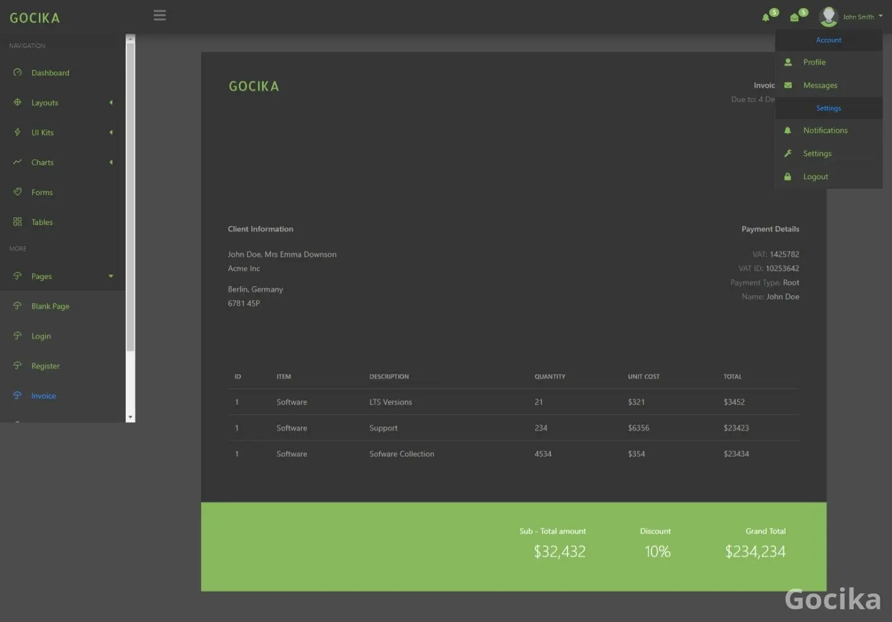Click the wrench icon beside Settings

(x=788, y=154)
